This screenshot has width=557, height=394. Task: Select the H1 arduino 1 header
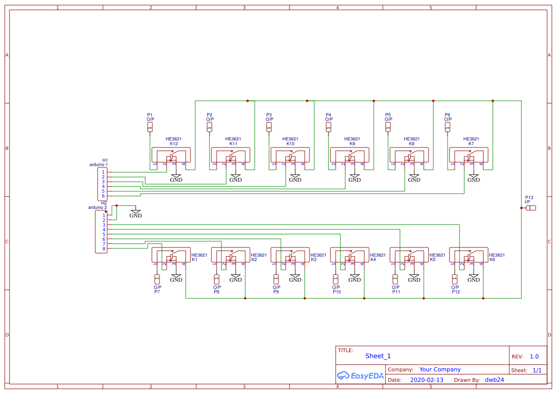[102, 184]
